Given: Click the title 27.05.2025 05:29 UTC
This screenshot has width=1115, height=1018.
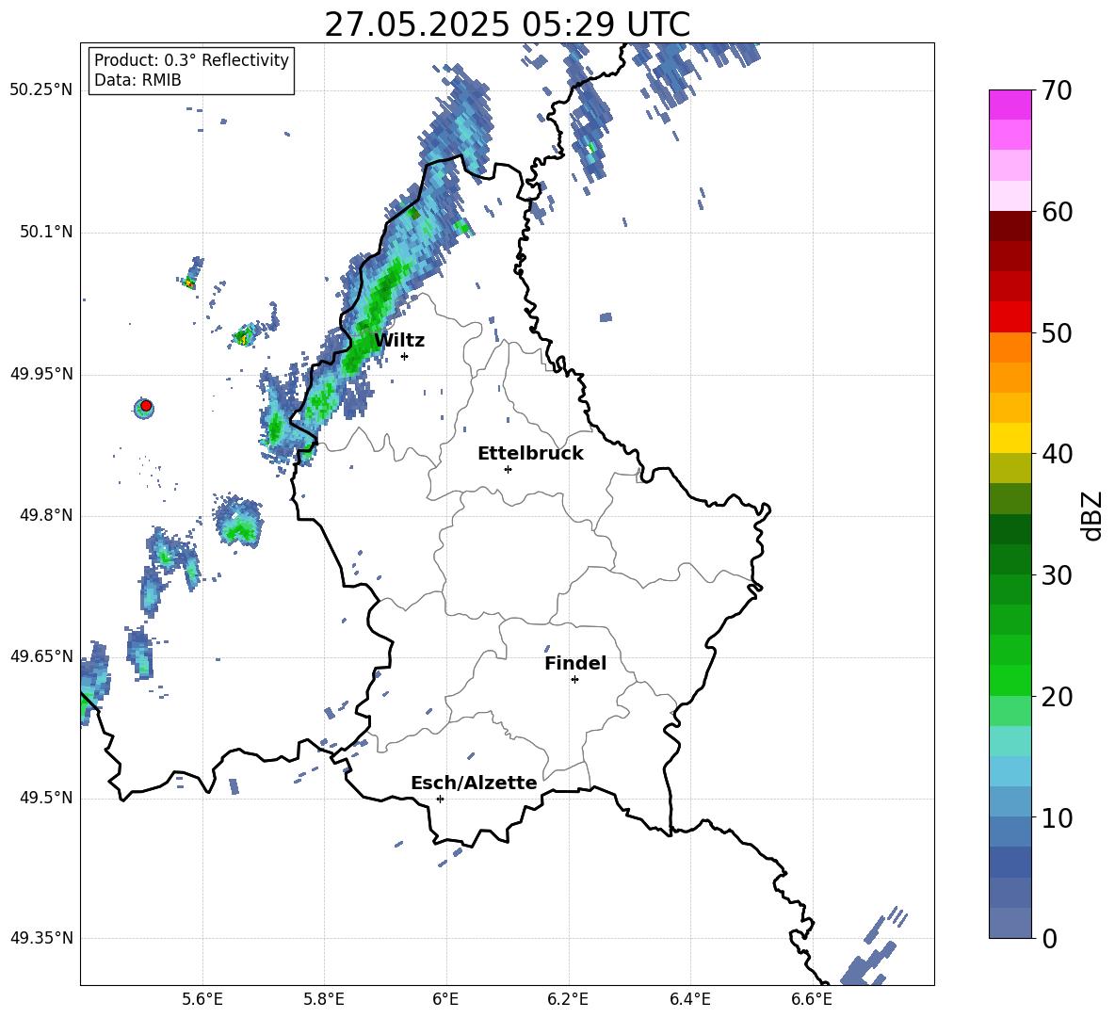Looking at the screenshot, I should pyautogui.click(x=507, y=24).
